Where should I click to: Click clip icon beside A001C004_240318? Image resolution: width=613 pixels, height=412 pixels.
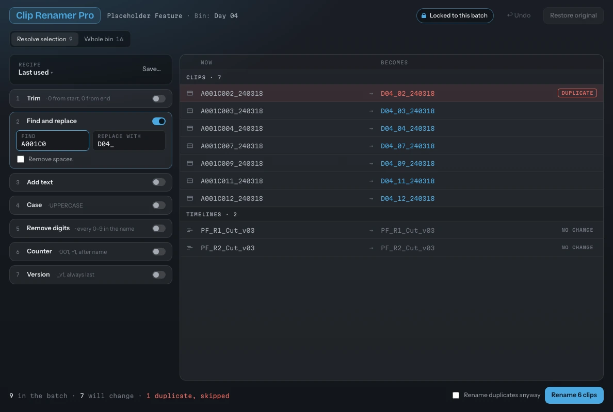pyautogui.click(x=190, y=128)
